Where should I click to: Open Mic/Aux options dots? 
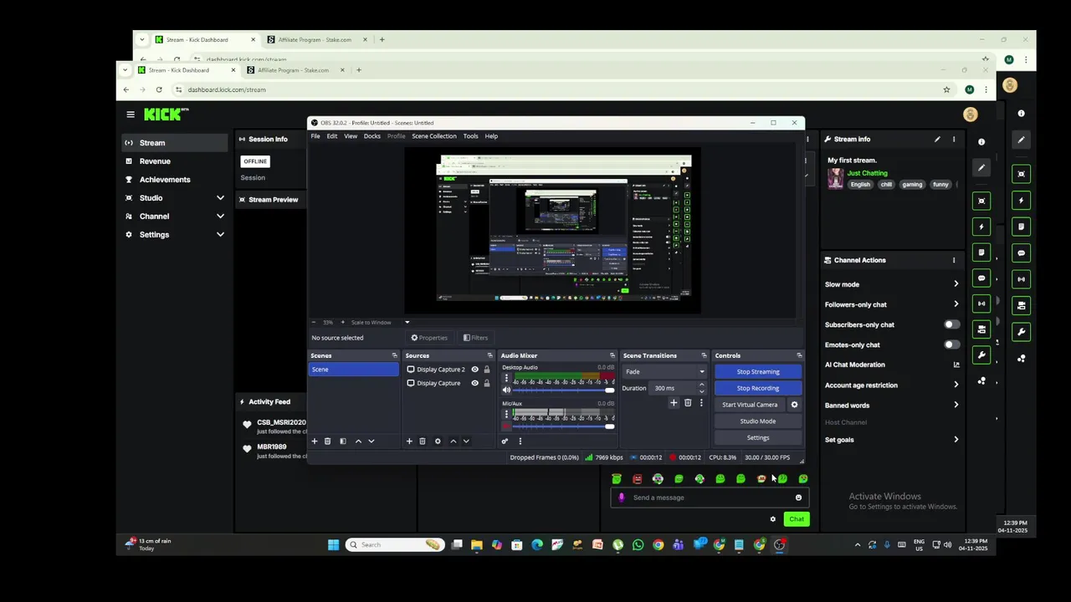click(505, 415)
